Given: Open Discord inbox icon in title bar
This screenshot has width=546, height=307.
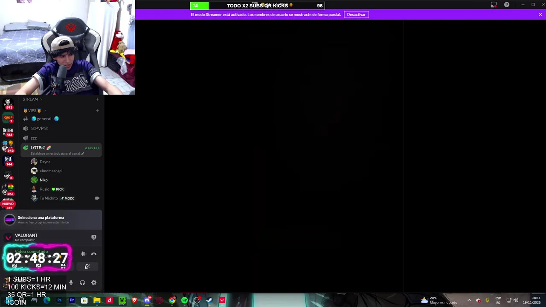Looking at the screenshot, I should (494, 5).
